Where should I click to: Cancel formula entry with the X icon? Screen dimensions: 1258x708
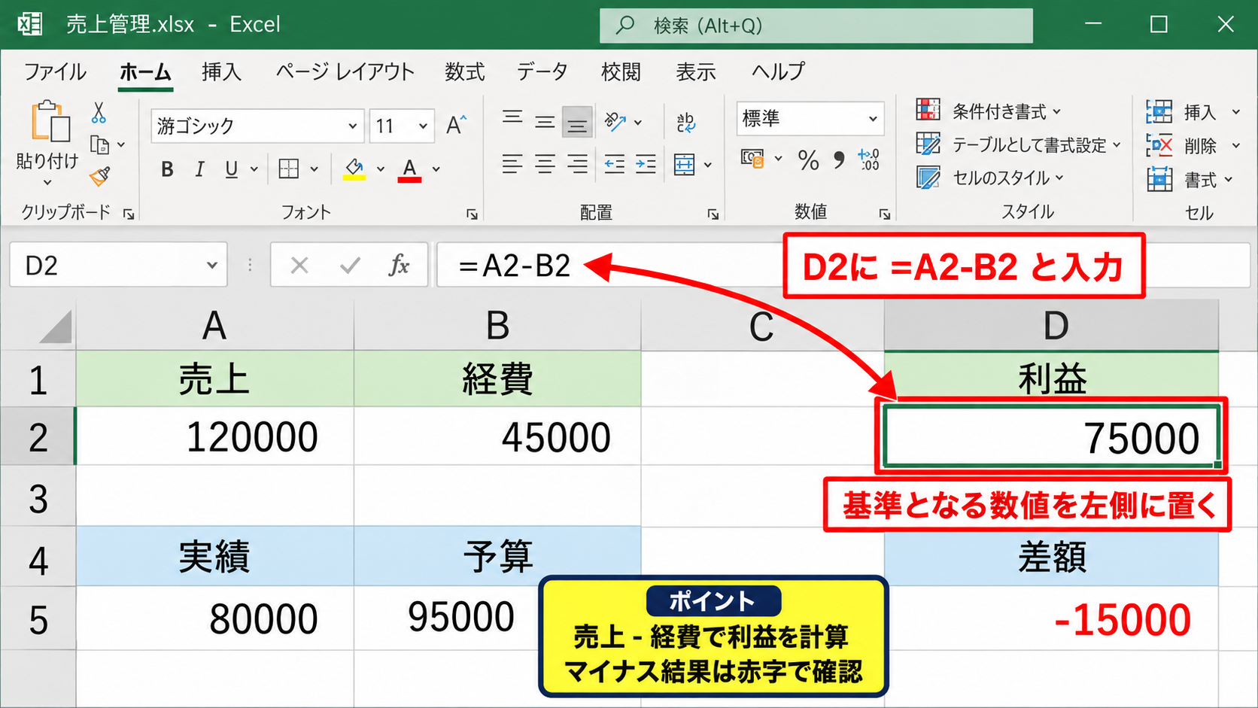tap(299, 265)
